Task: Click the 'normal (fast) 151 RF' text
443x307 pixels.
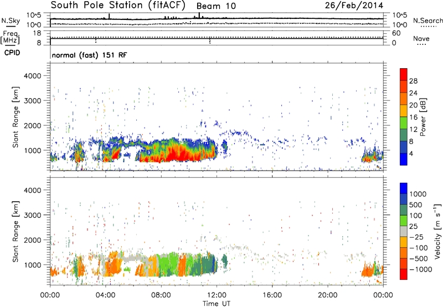Action: coord(89,55)
